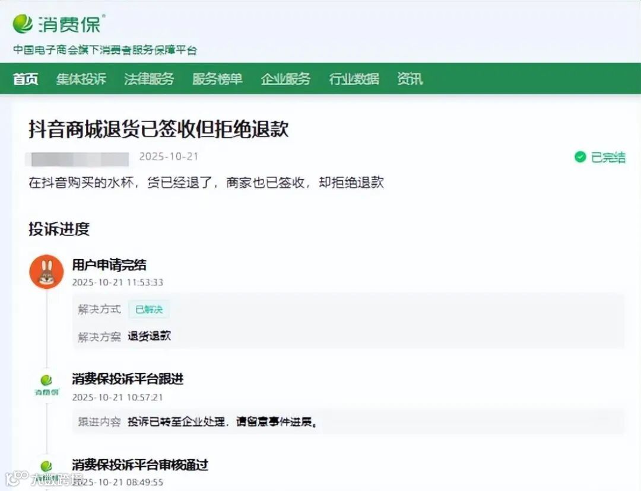
Task: Click the 用户申请完结 step title
Action: point(109,264)
